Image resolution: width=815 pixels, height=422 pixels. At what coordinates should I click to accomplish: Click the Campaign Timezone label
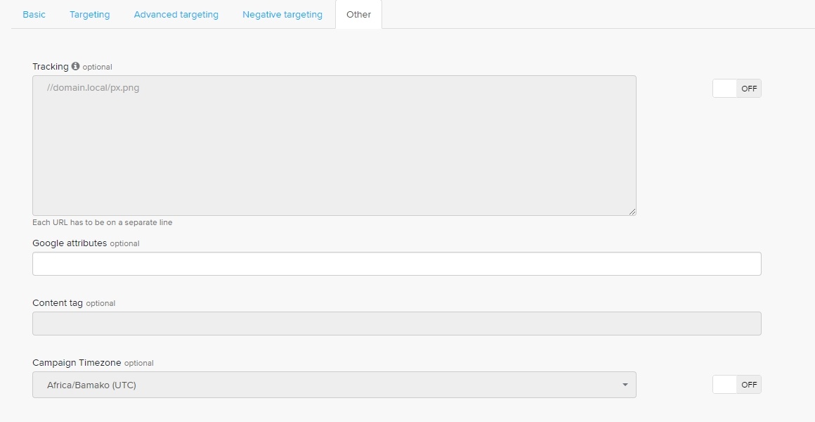point(77,363)
